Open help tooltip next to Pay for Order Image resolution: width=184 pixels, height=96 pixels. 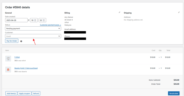[x=21, y=41]
